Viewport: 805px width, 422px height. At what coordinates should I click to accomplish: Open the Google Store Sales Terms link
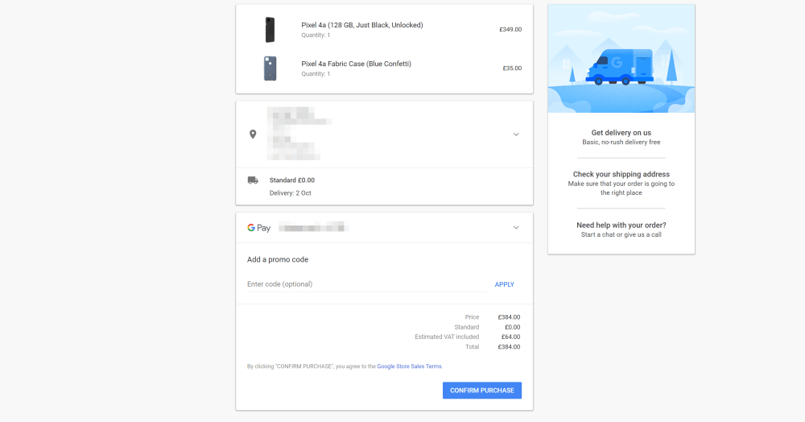tap(409, 366)
